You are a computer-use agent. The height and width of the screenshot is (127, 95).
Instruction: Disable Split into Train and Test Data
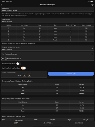(x=23, y=68)
